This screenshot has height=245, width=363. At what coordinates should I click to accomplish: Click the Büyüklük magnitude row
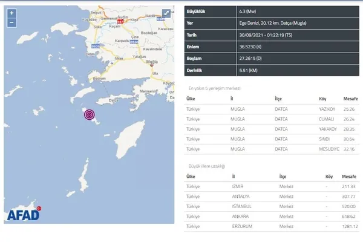click(272, 11)
